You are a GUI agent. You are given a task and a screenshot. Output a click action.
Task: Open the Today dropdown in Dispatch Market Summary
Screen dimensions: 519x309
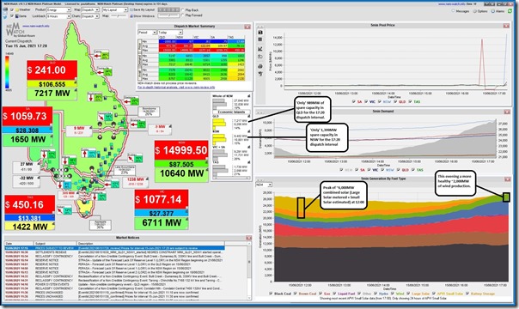tap(170, 33)
